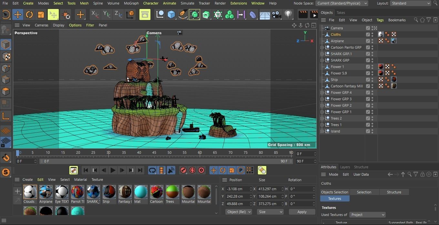This screenshot has width=439, height=225.
Task: Toggle the coordinate system cube button
Action: (130, 15)
